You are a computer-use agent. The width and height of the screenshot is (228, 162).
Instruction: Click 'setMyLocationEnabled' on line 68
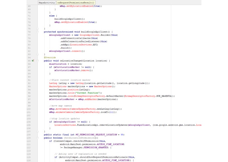click(x=80, y=6)
